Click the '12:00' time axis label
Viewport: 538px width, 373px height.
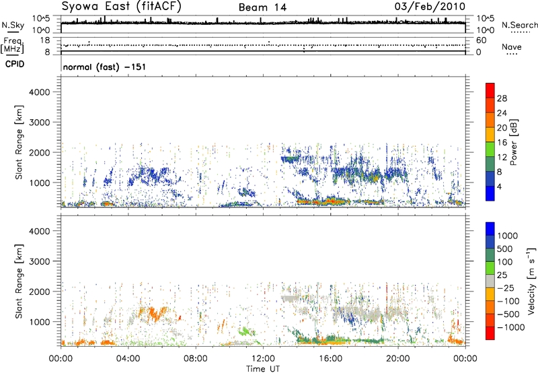click(263, 358)
